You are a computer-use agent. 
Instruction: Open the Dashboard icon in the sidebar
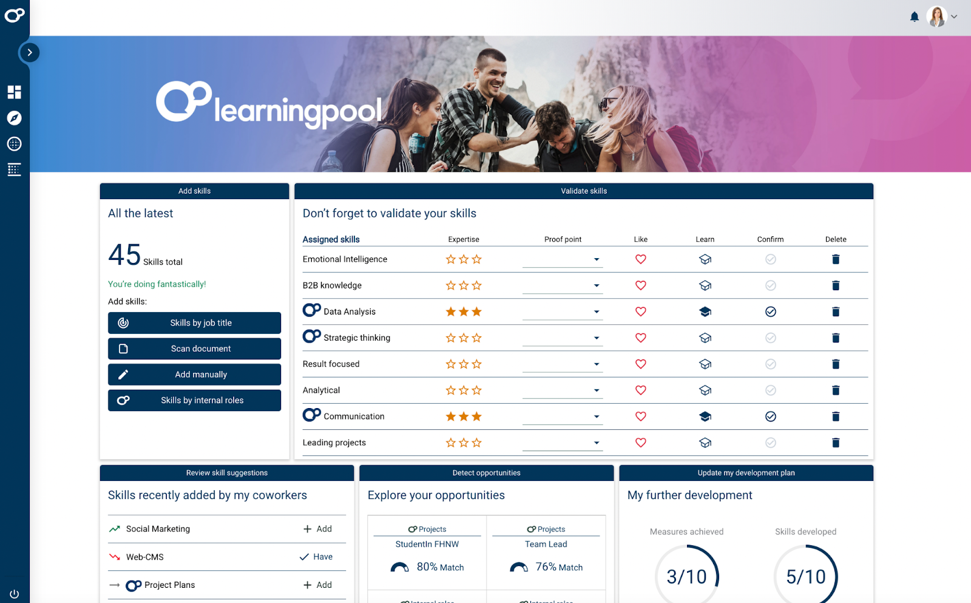point(14,92)
